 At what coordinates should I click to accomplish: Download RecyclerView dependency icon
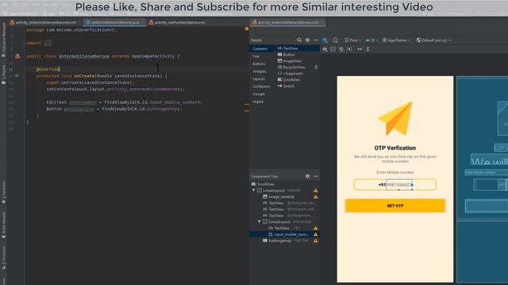tap(316, 67)
